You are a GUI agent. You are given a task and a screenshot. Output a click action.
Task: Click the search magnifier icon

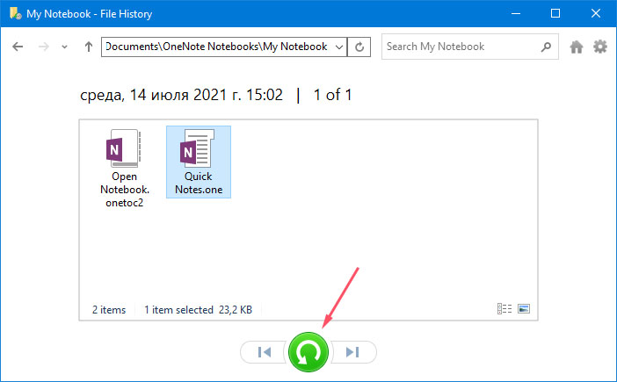[546, 47]
